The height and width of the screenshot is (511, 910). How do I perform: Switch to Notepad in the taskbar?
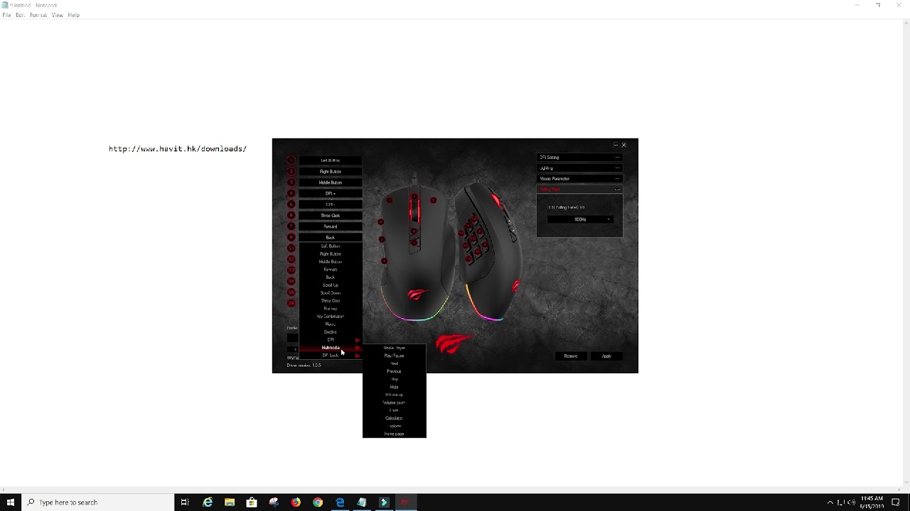point(362,502)
